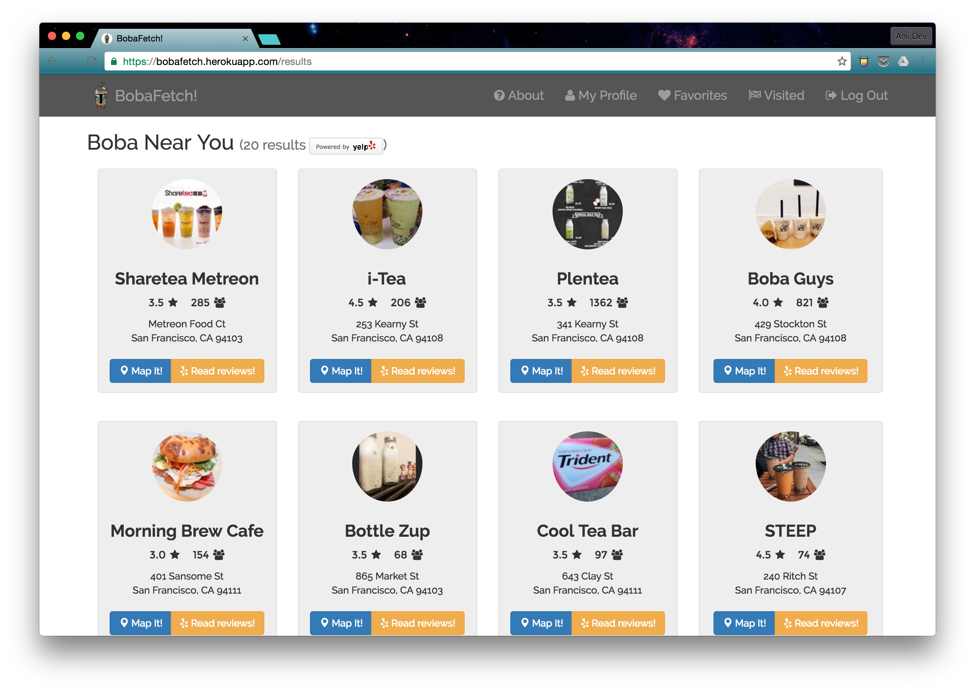Read reviews for Boba Guys

coord(821,371)
